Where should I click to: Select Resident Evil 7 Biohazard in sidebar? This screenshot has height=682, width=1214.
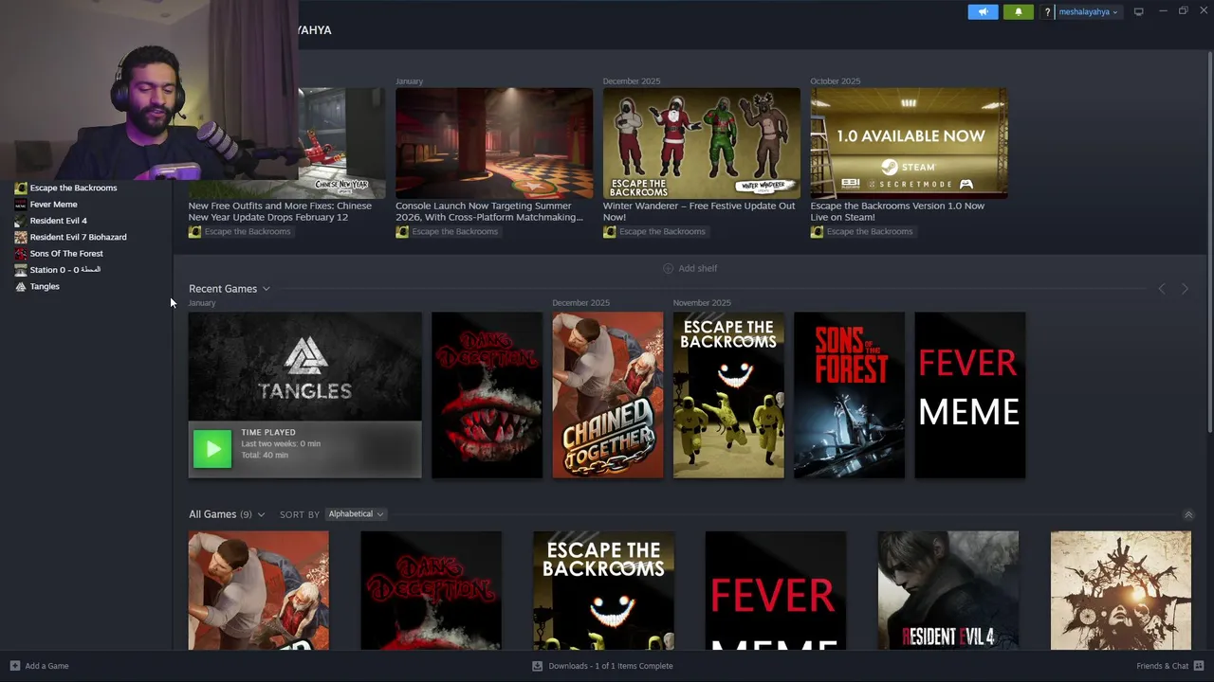click(78, 237)
